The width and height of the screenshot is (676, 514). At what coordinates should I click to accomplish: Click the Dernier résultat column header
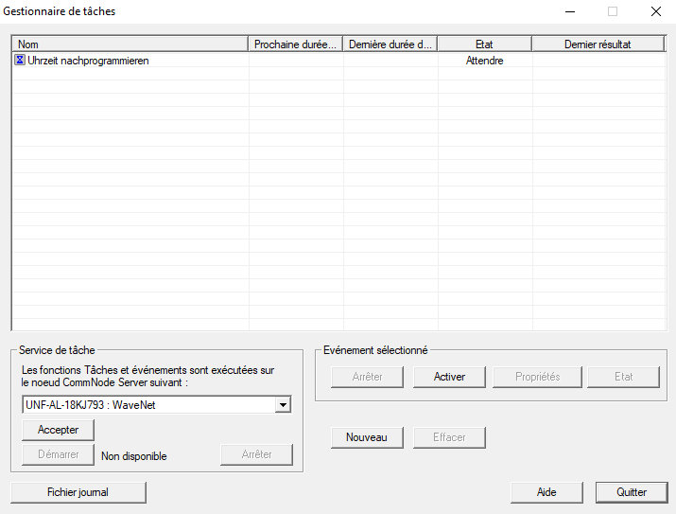click(598, 44)
